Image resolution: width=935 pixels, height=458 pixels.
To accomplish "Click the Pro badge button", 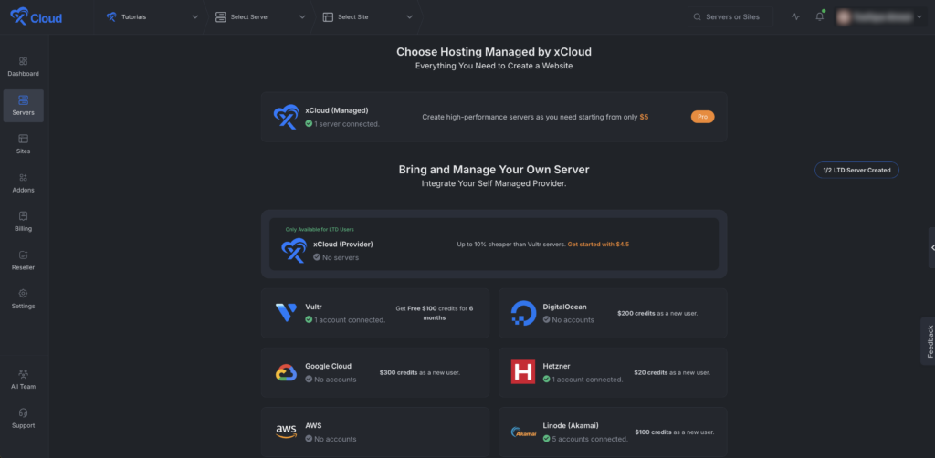I will tap(702, 117).
